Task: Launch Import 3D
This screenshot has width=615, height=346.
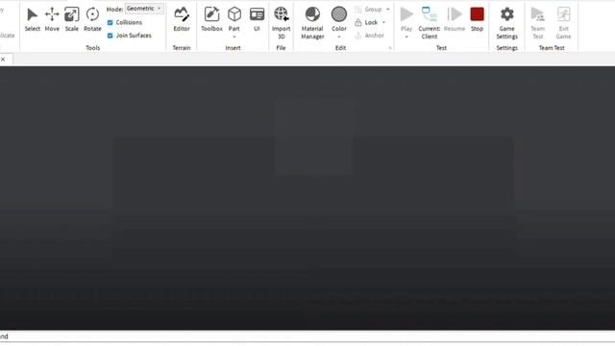Action: pos(282,23)
